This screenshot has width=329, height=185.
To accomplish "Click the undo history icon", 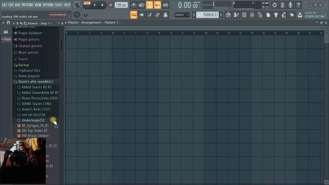I will (x=275, y=5).
